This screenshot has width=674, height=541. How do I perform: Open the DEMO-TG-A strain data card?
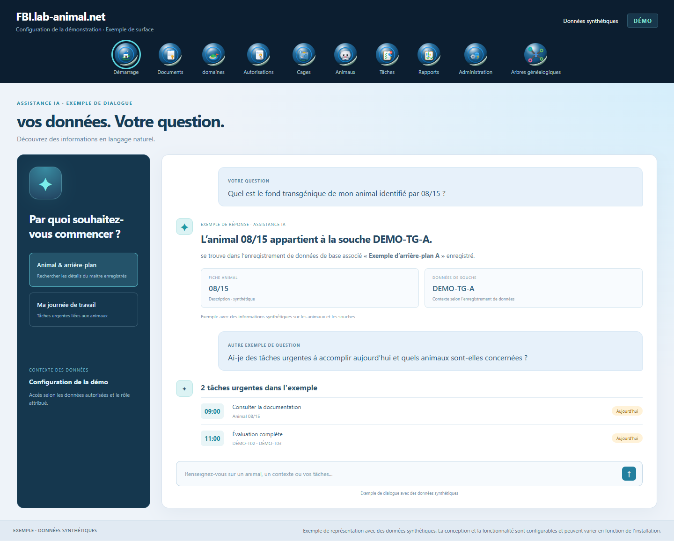tap(534, 288)
